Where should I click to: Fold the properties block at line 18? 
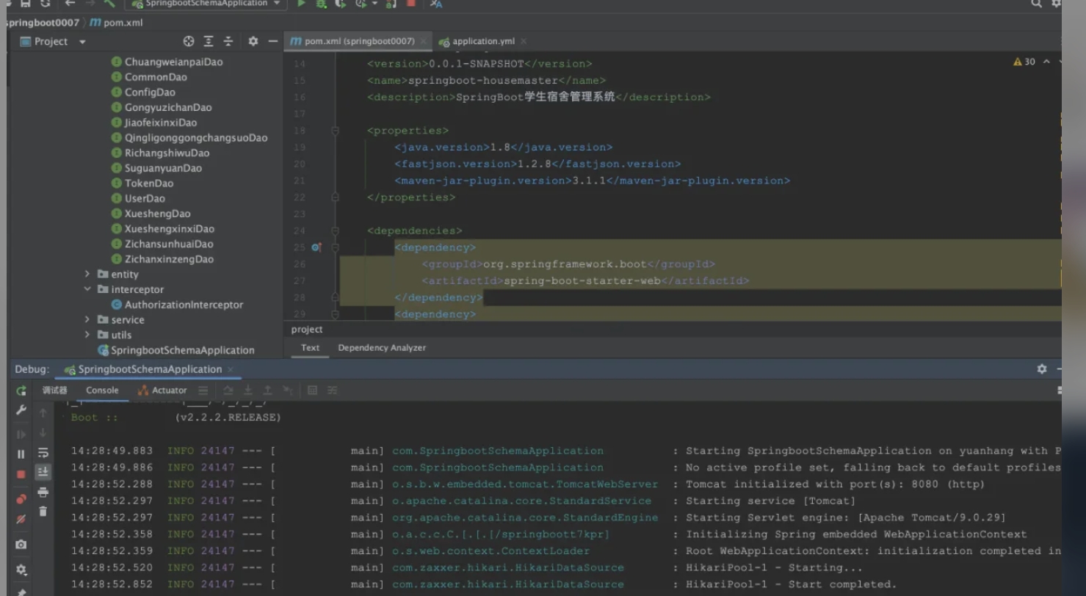click(x=335, y=131)
